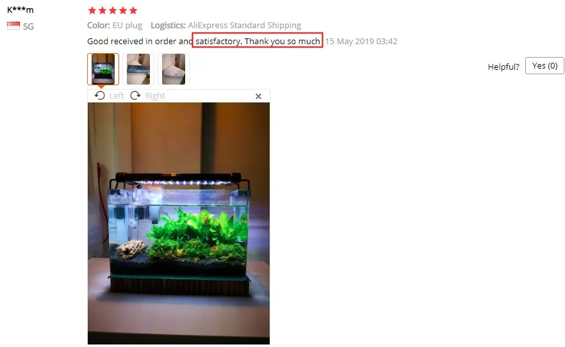Open the second review photo thumbnail
The height and width of the screenshot is (347, 565).
coord(138,69)
